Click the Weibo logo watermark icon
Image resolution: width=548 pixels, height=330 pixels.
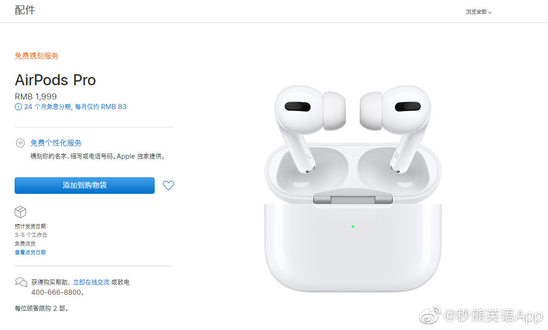coord(430,315)
